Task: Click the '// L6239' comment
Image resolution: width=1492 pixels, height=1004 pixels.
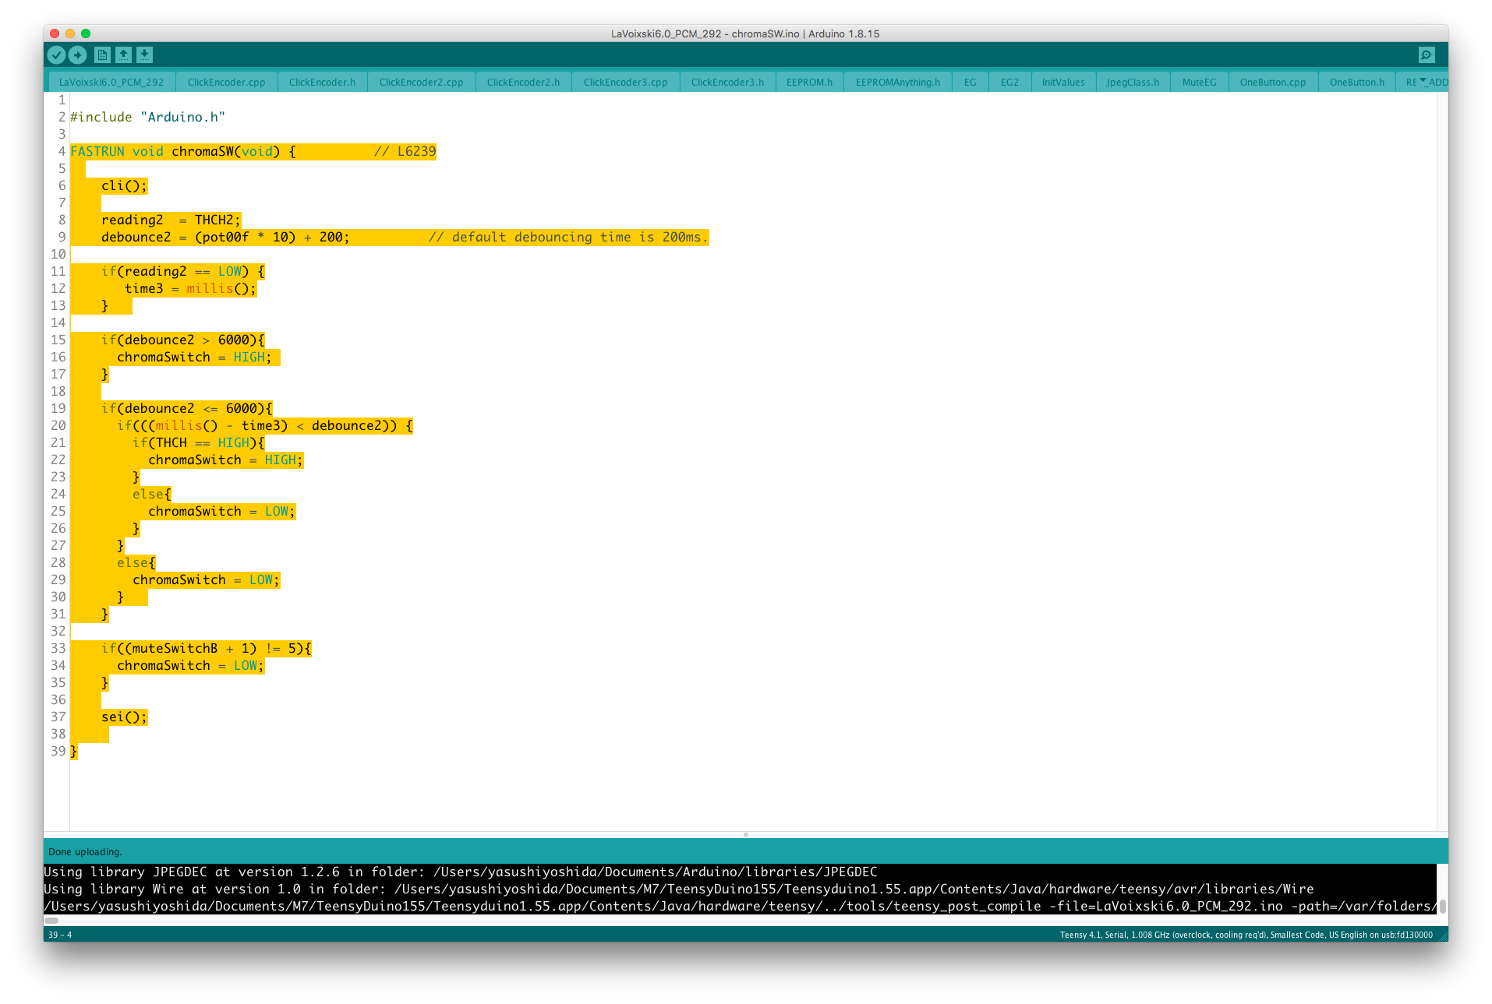Action: click(x=405, y=151)
